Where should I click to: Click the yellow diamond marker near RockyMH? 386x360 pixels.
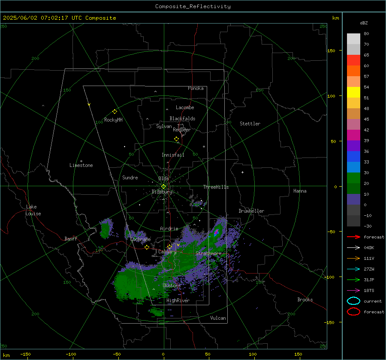coord(115,112)
